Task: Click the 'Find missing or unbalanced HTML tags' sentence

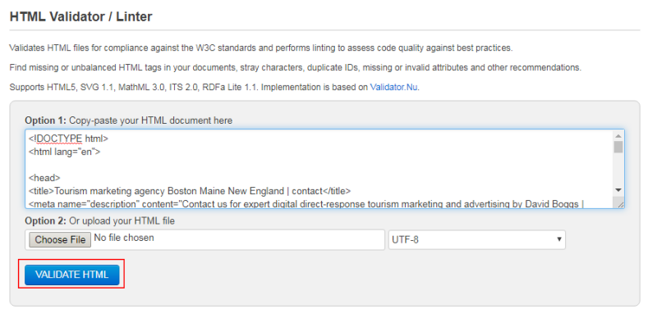Action: [x=296, y=67]
